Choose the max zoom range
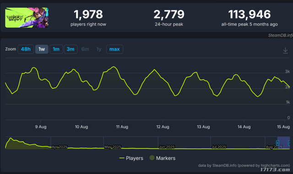This screenshot has height=174, width=293. tap(114, 49)
